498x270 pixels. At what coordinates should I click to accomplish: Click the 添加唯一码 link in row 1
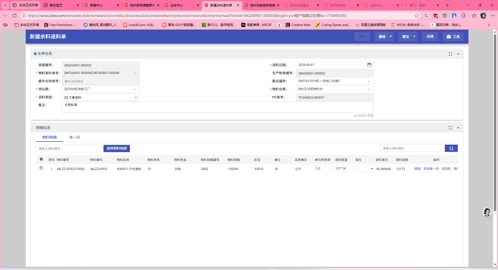(431, 169)
